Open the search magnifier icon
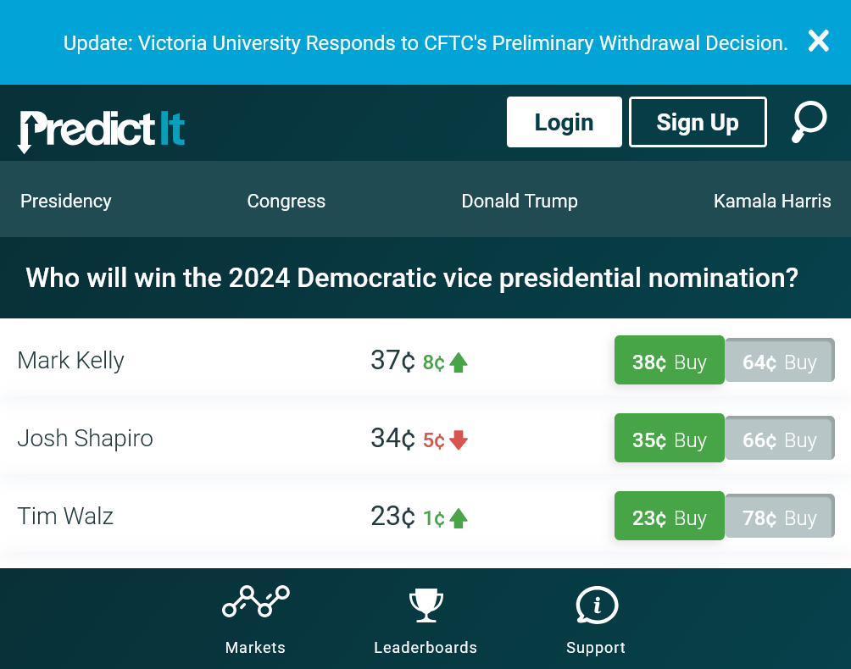The image size is (851, 669). [809, 122]
